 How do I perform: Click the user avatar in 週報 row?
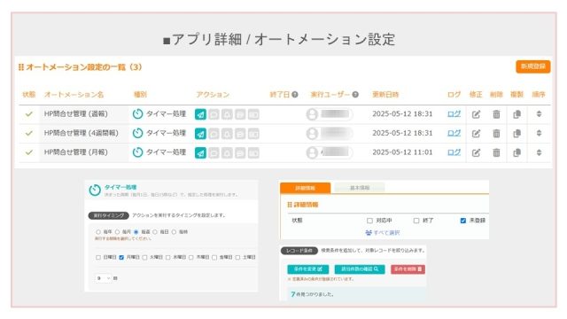point(312,114)
